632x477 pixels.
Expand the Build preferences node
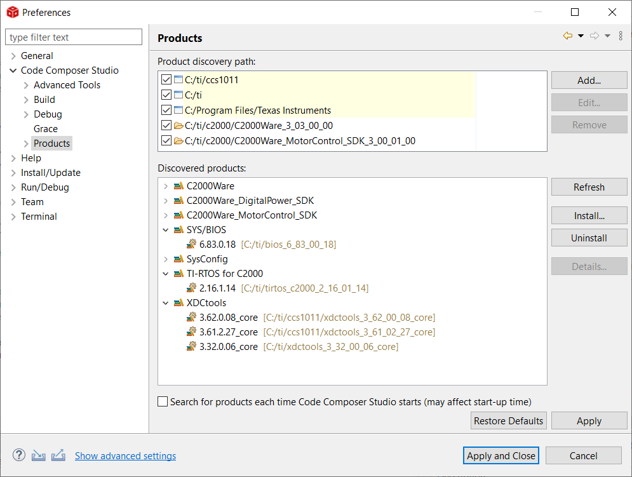26,100
